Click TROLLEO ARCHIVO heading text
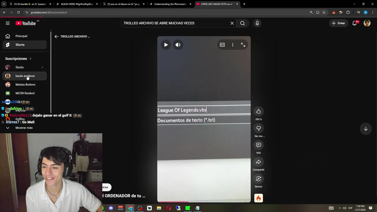377x212 pixels. tap(75, 37)
